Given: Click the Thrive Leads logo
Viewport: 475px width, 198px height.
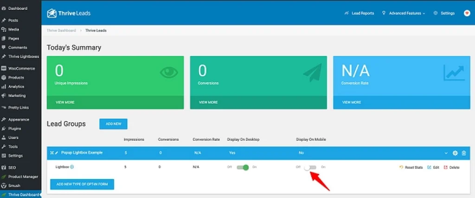Looking at the screenshot, I should click(64, 13).
